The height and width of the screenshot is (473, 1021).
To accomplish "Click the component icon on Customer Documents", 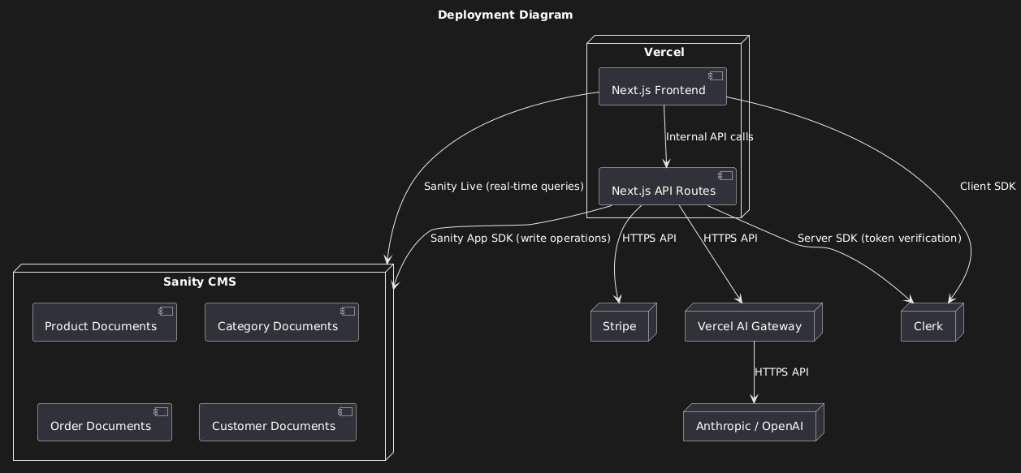I will 344,411.
